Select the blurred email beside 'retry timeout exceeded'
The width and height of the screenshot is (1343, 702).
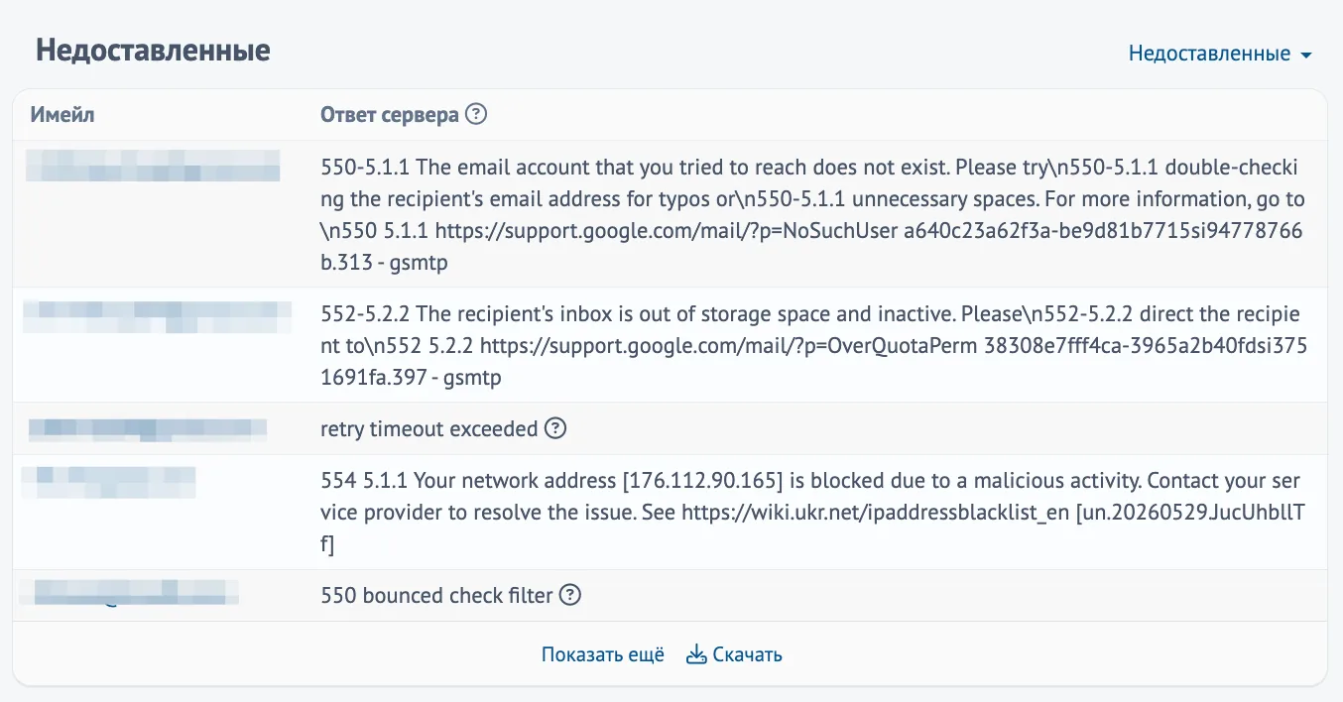tap(148, 429)
